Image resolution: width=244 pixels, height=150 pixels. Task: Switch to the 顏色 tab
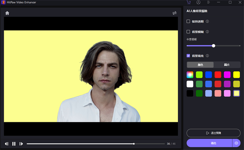click(x=200, y=65)
